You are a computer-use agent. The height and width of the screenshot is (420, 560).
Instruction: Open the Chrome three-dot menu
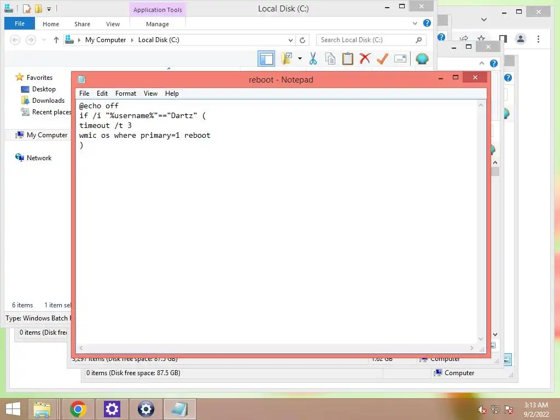point(538,39)
